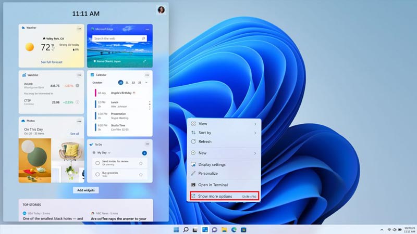Screen dimensions: 417x234
Task: Select date 23 in Calendar widget
Action: pos(140,83)
